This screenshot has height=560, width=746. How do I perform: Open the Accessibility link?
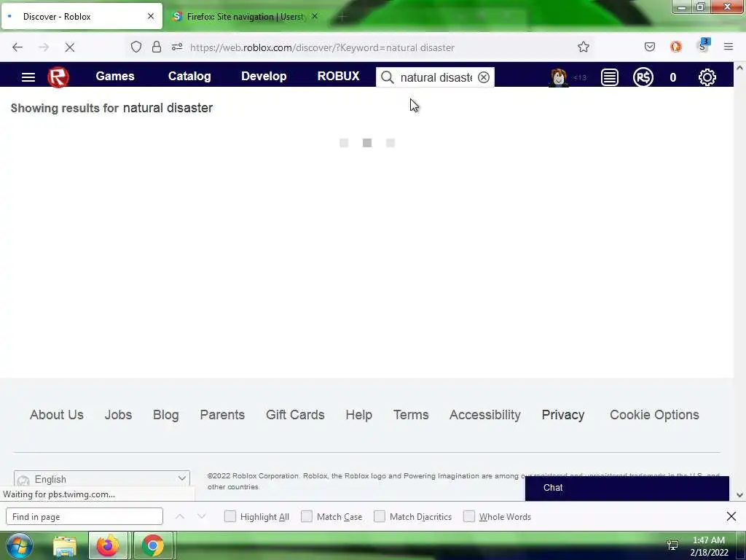point(484,415)
